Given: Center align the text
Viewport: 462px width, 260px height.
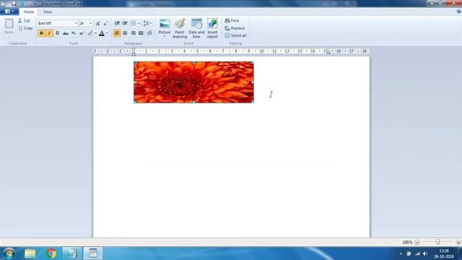Looking at the screenshot, I should point(125,33).
